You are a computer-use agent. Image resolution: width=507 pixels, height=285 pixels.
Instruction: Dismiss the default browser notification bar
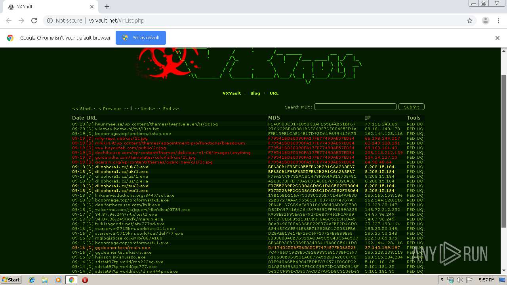(x=497, y=38)
